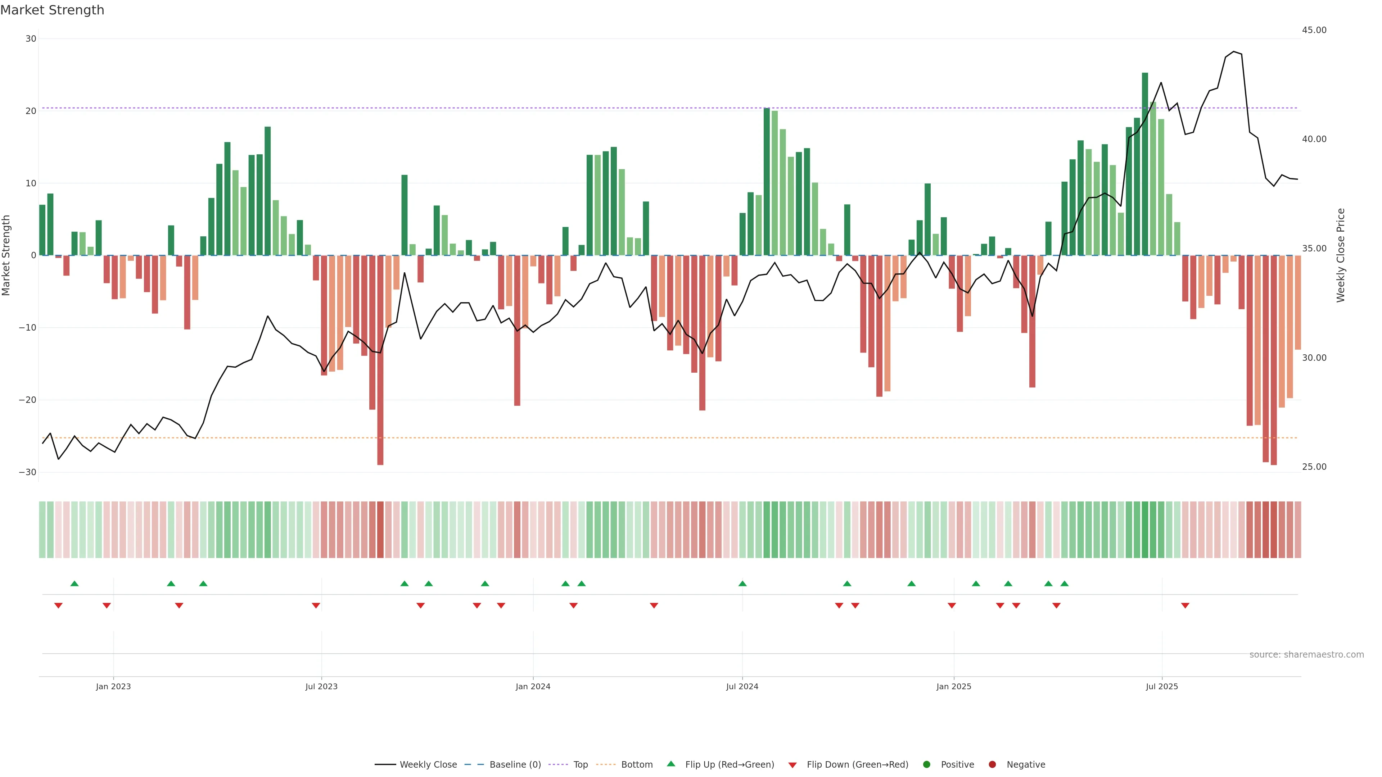Click the green Flip Up legend triangle
Image resolution: width=1382 pixels, height=777 pixels.
(670, 764)
